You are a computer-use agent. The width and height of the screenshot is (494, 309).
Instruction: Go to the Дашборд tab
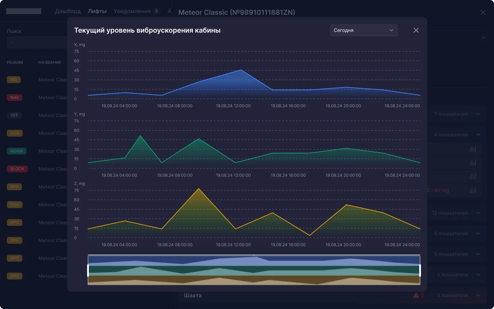pos(68,11)
